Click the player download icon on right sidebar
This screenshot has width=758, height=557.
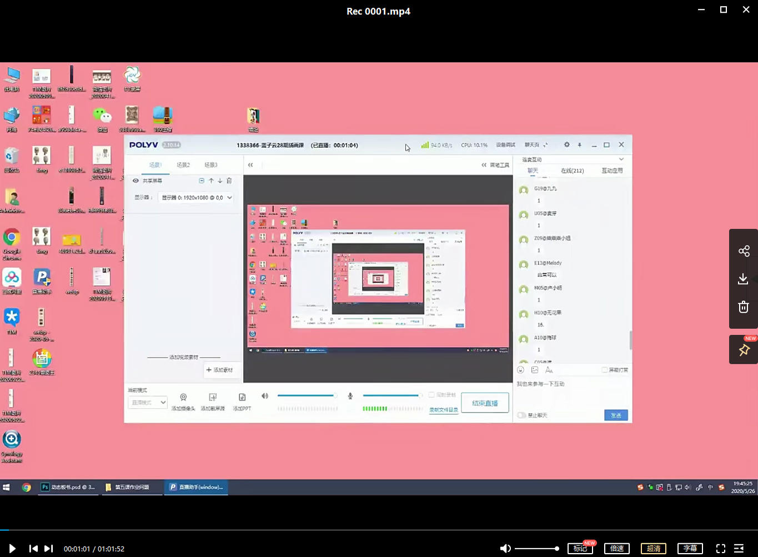pos(743,279)
